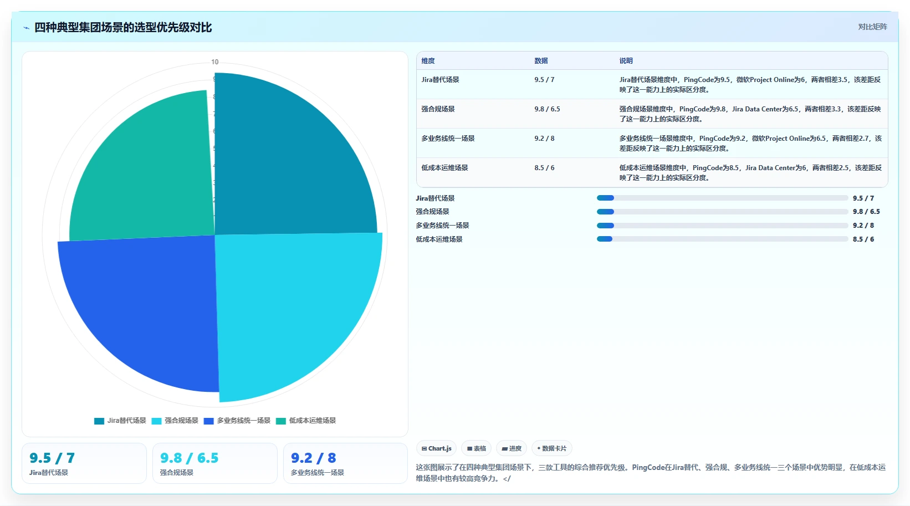Viewport: 910px width, 506px height.
Task: Toggle 强合规场景 legend color box
Action: pos(156,421)
